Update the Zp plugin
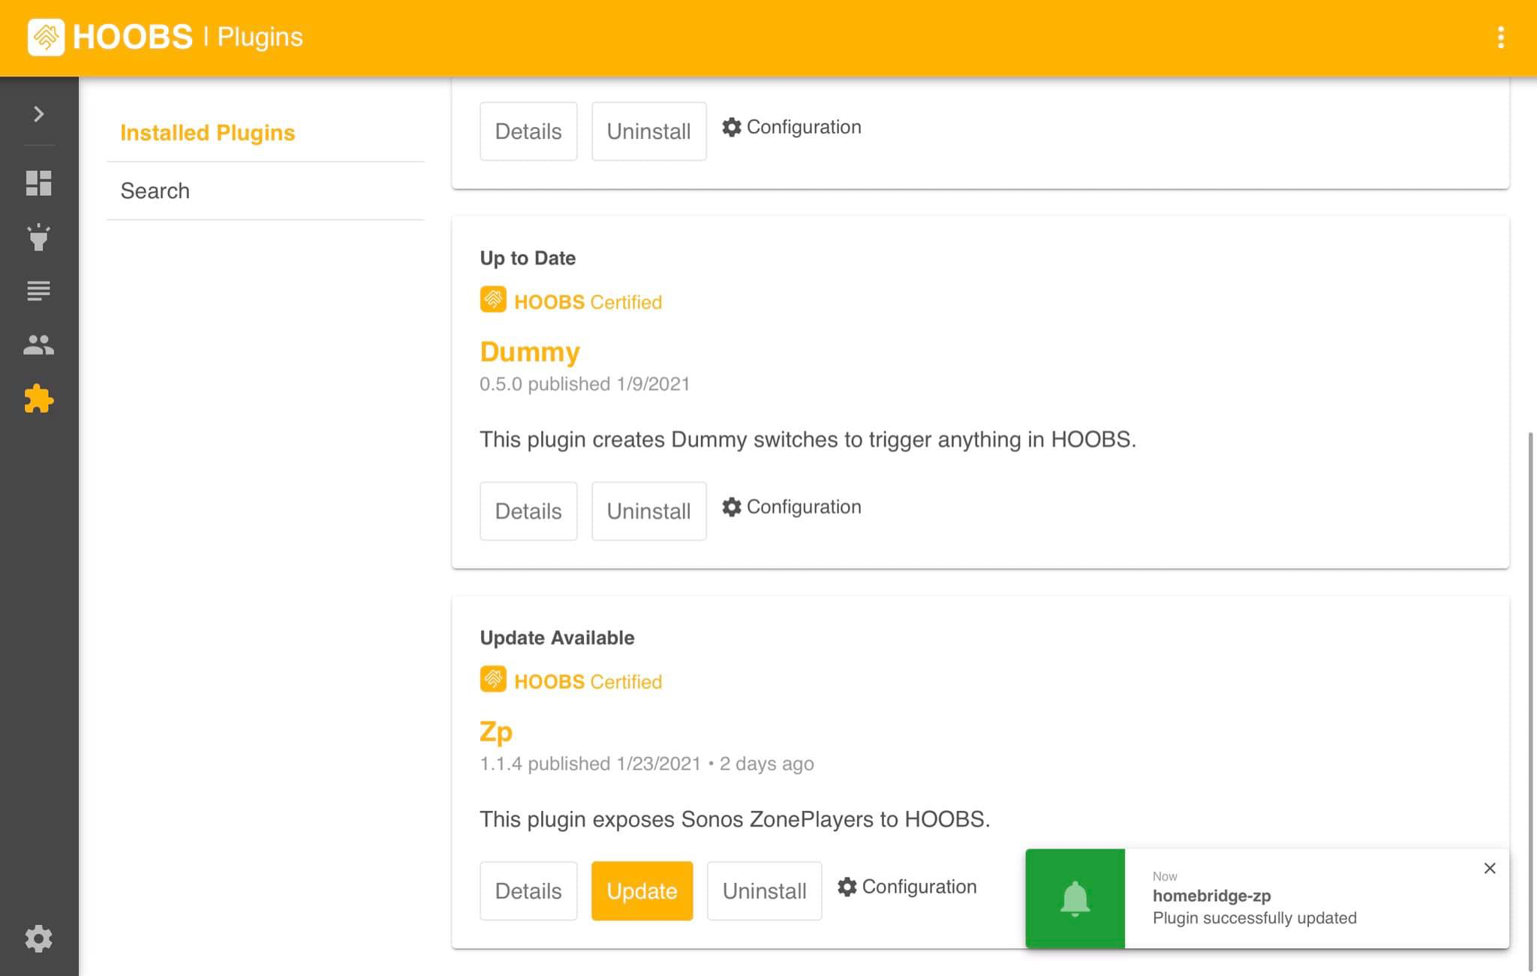This screenshot has height=976, width=1537. click(642, 890)
